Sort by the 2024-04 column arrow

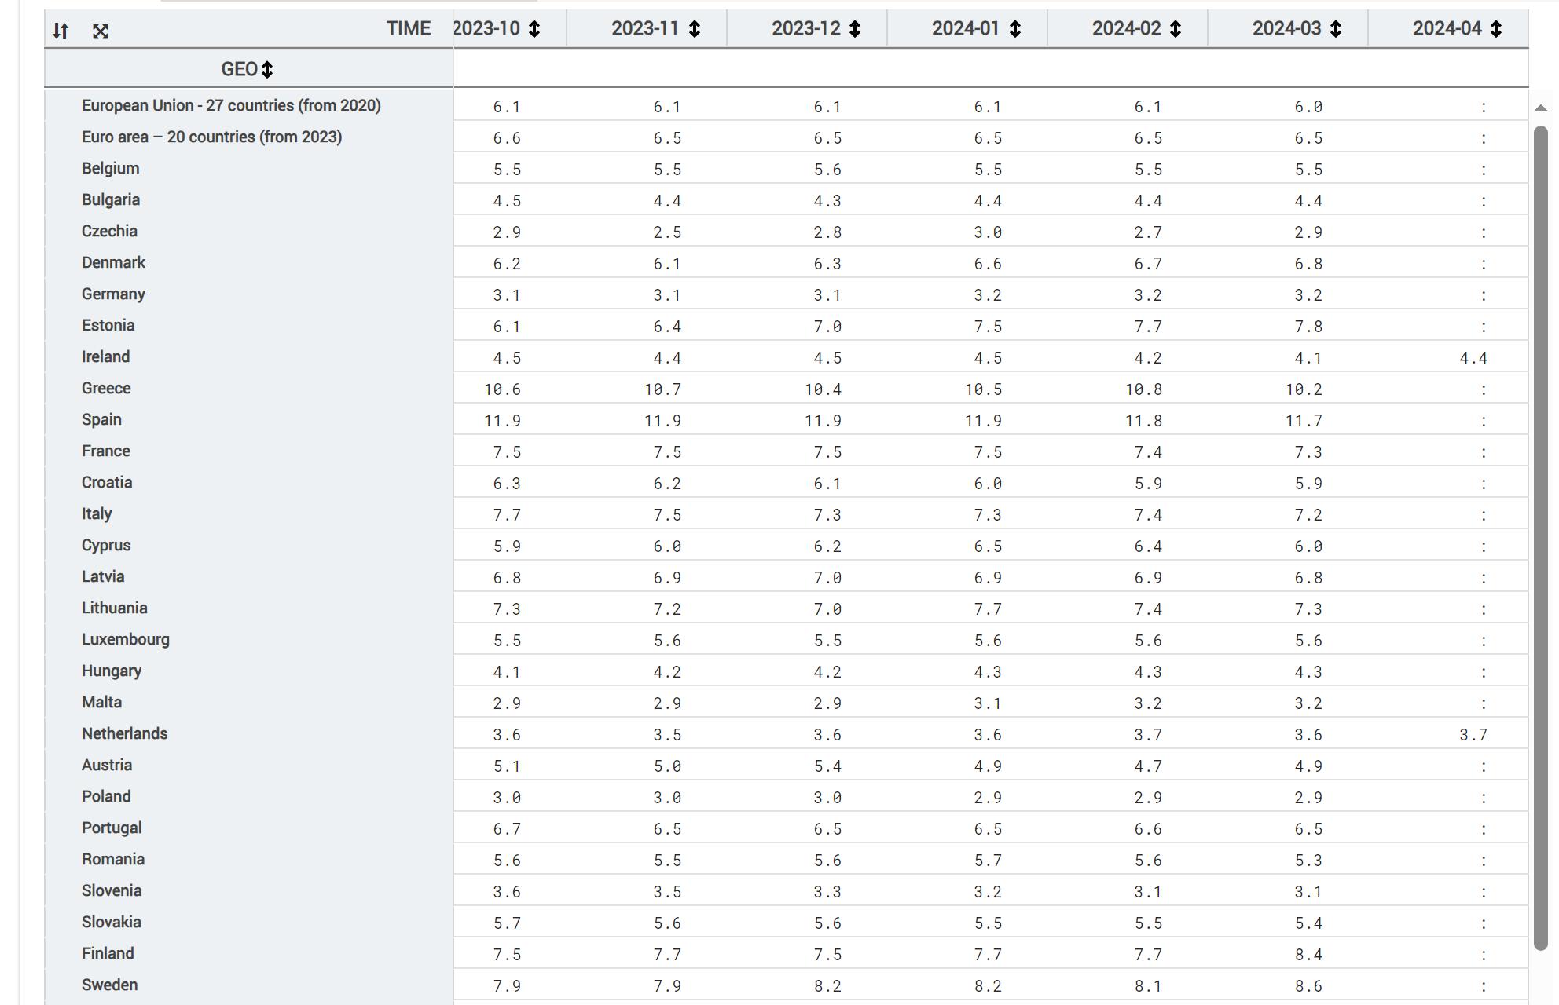(1496, 29)
